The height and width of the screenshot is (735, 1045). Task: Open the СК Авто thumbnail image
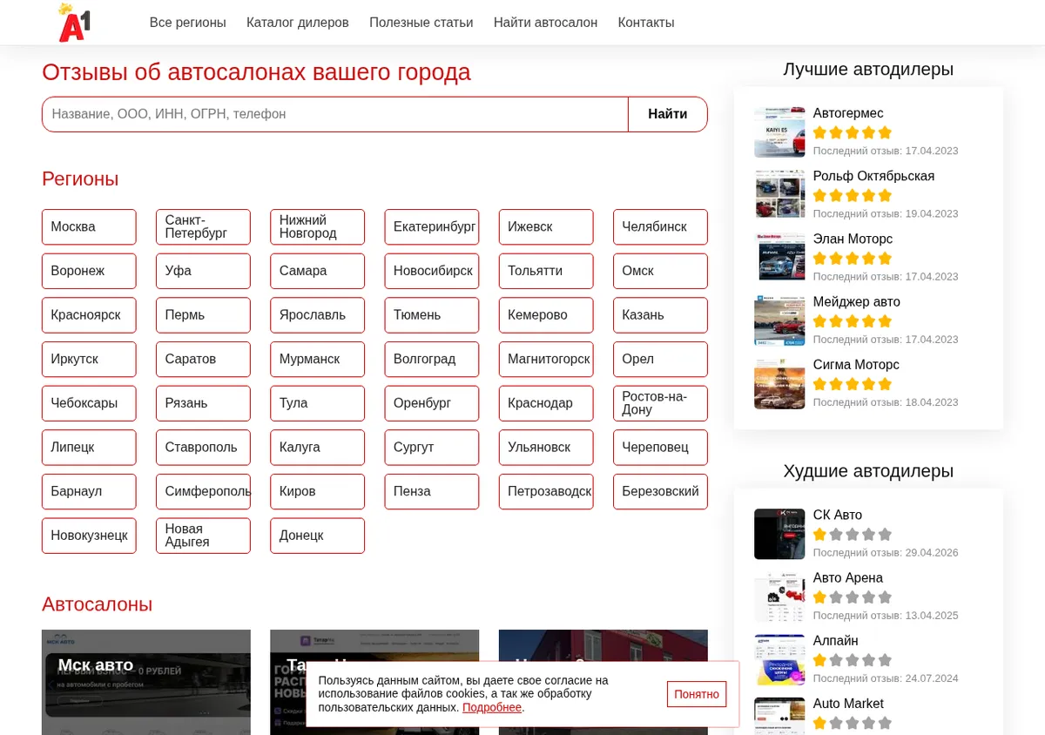[779, 534]
